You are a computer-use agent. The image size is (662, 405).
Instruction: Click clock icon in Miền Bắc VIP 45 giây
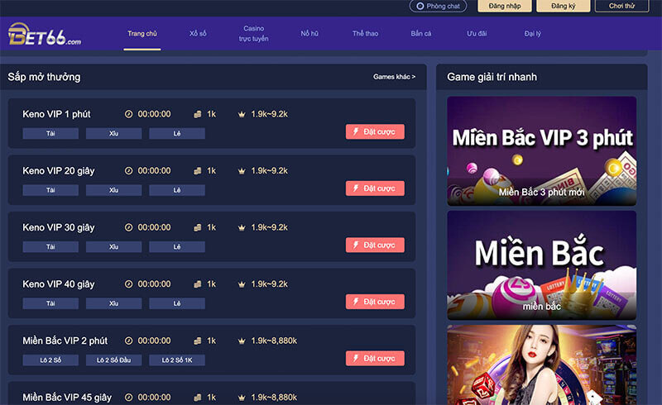pyautogui.click(x=129, y=397)
